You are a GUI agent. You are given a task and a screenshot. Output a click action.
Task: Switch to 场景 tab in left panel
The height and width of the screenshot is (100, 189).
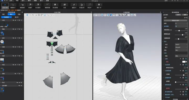(x=4, y=14)
